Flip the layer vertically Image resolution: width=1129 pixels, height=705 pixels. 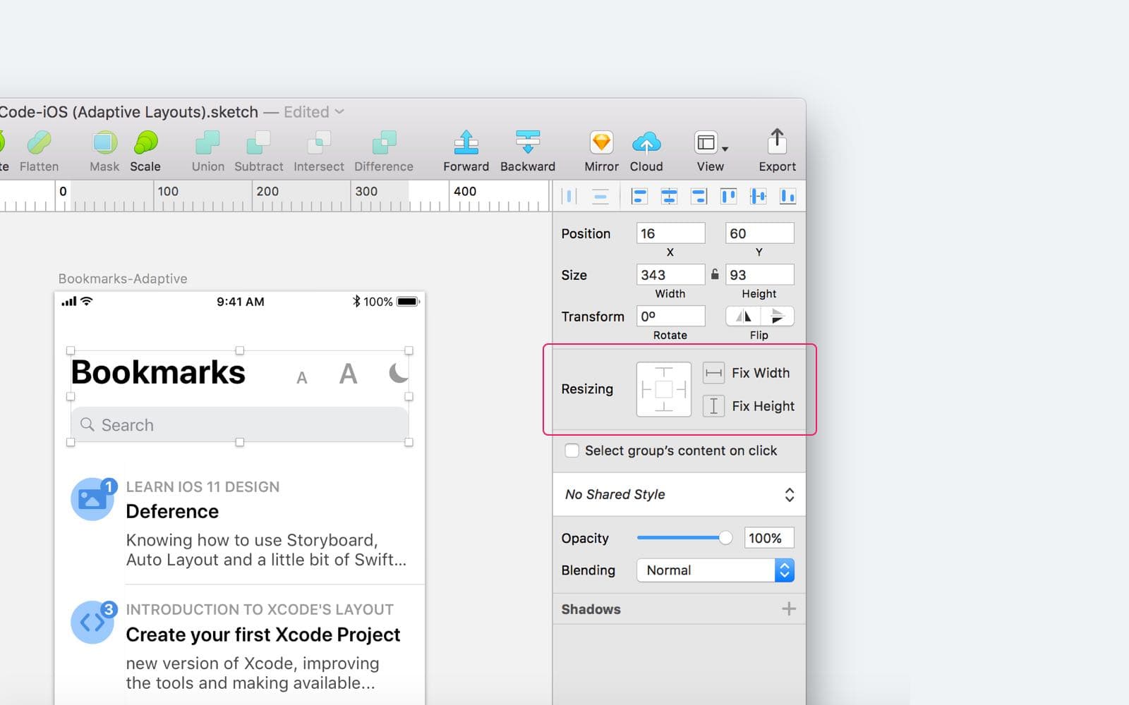click(x=777, y=316)
